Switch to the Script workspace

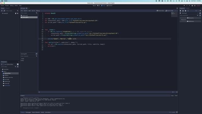click(x=103, y=6)
